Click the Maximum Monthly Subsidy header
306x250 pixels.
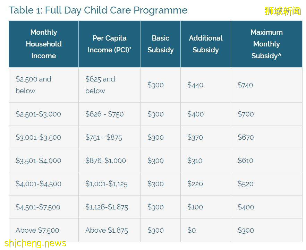[x=266, y=44]
